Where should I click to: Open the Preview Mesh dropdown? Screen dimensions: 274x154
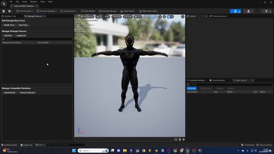click(25, 11)
